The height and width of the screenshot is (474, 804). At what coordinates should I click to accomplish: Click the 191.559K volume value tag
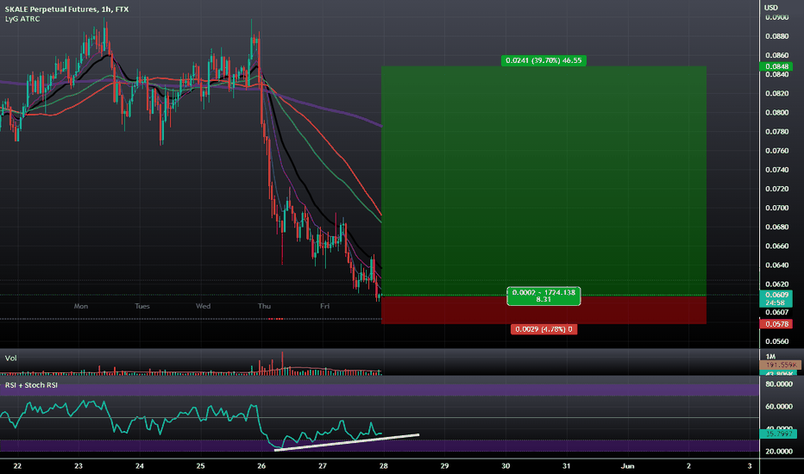point(780,365)
